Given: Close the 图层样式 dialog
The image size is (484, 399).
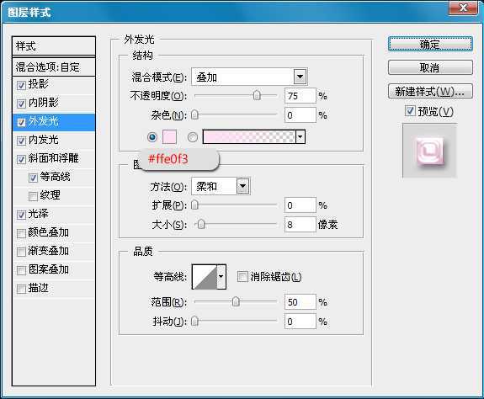Looking at the screenshot, I should [x=463, y=8].
